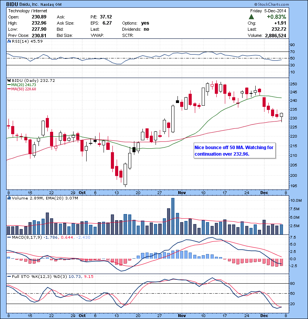Click the 70 level on the RSI axis
Image resolution: width=308 pixels, height=319 pixels.
point(293,52)
